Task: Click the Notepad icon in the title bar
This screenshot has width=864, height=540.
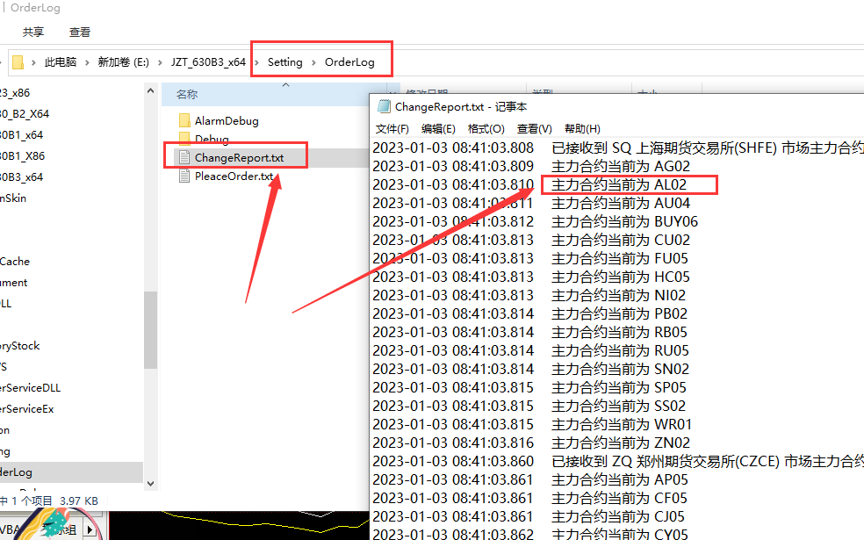Action: tap(384, 106)
